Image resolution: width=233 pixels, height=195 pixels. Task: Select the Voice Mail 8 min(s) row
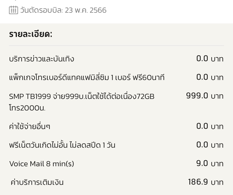coord(116,164)
